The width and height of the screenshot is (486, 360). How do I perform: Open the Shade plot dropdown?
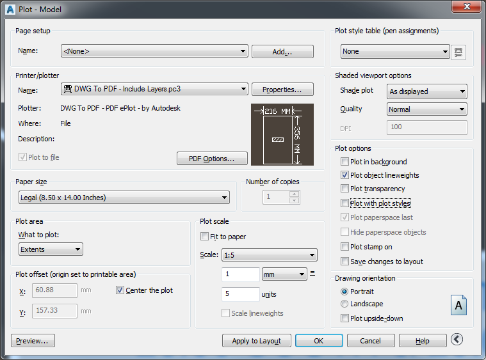427,91
